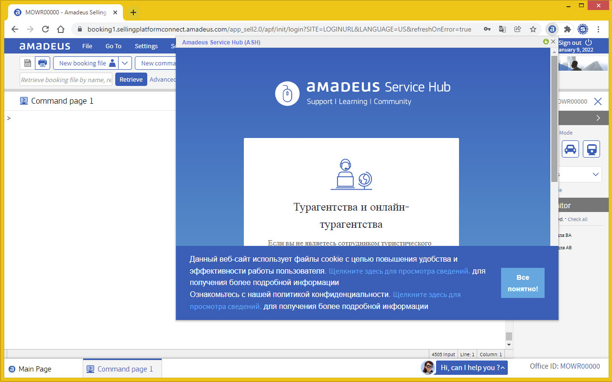Viewport: 612px width, 382px height.
Task: Open the Advanced search link
Action: (x=163, y=80)
